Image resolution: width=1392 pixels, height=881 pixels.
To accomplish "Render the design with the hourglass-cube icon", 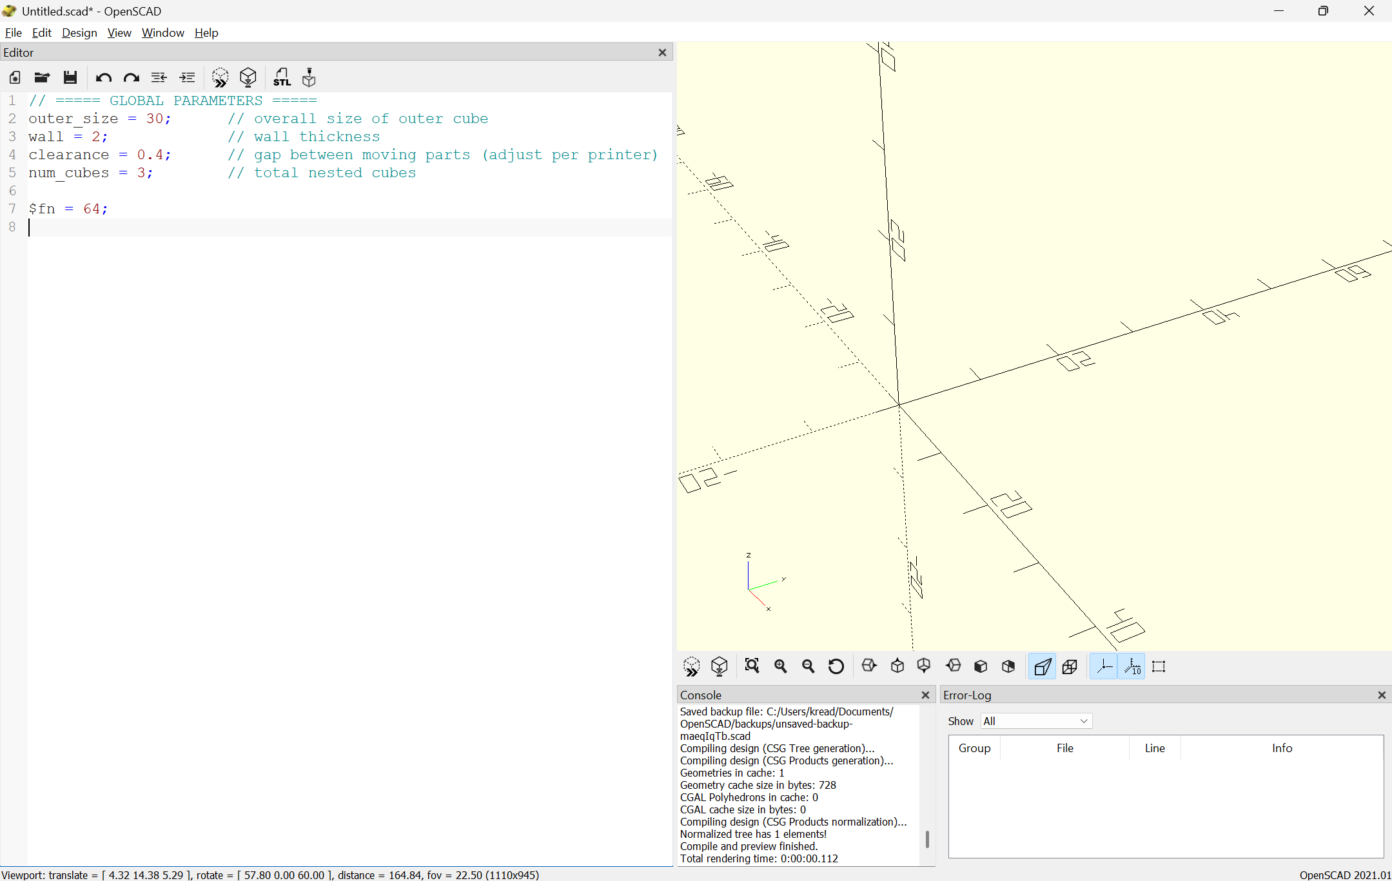I will point(248,77).
